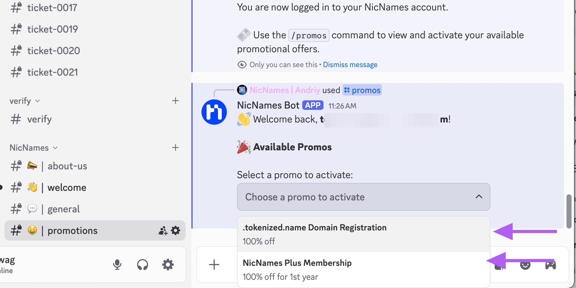Click the promos command mention

(362, 90)
